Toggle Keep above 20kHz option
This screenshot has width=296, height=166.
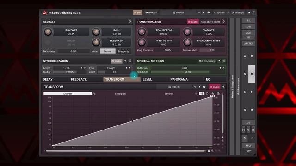210,22
